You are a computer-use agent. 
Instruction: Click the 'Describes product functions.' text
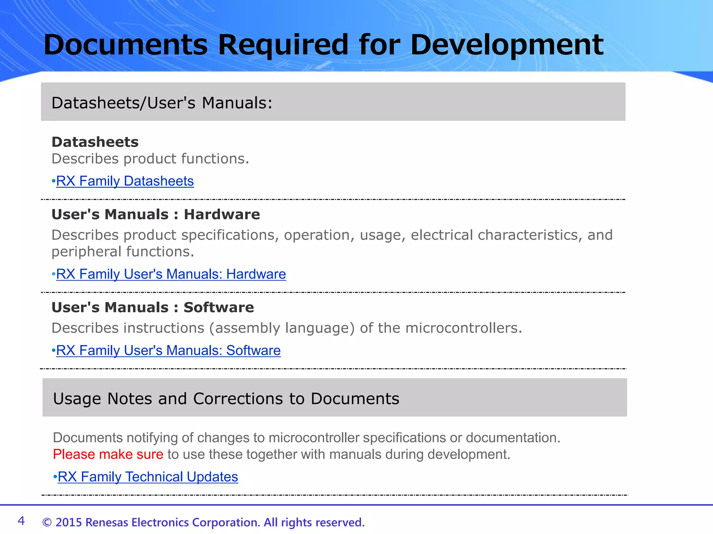point(150,159)
